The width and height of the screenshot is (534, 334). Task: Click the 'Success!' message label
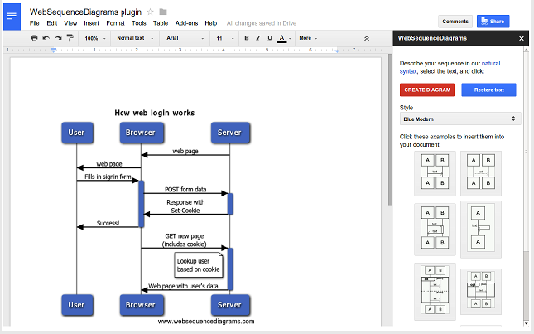point(108,223)
